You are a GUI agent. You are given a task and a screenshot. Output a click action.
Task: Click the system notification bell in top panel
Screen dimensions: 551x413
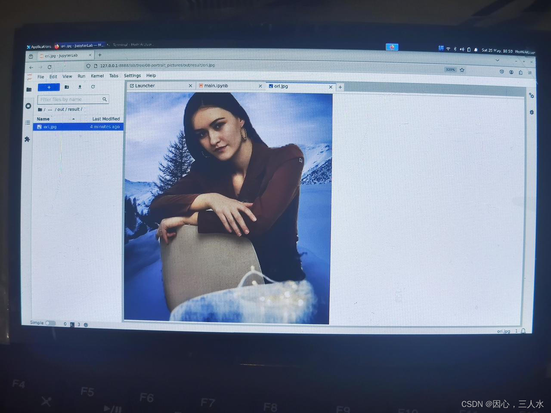pyautogui.click(x=476, y=49)
